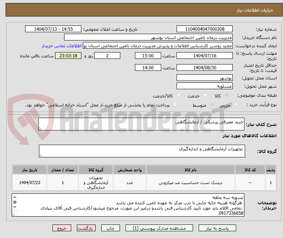Viewport: 283px width, 238px height.
Task: Click the response deadline date 1404/07/16 field
Action: tap(205, 55)
